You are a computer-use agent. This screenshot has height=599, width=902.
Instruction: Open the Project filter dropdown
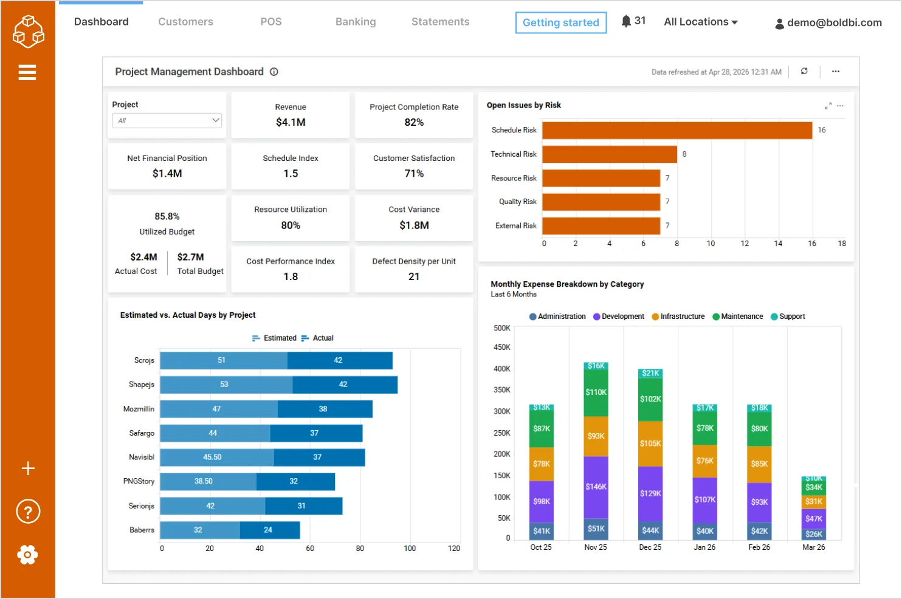(x=167, y=120)
